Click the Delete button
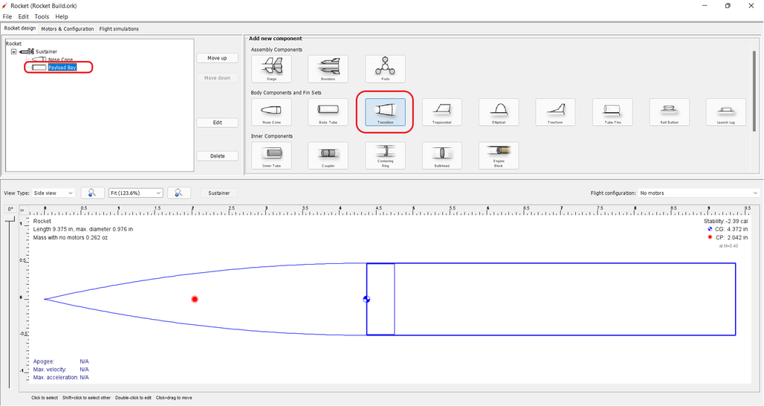This screenshot has width=764, height=406. 217,156
